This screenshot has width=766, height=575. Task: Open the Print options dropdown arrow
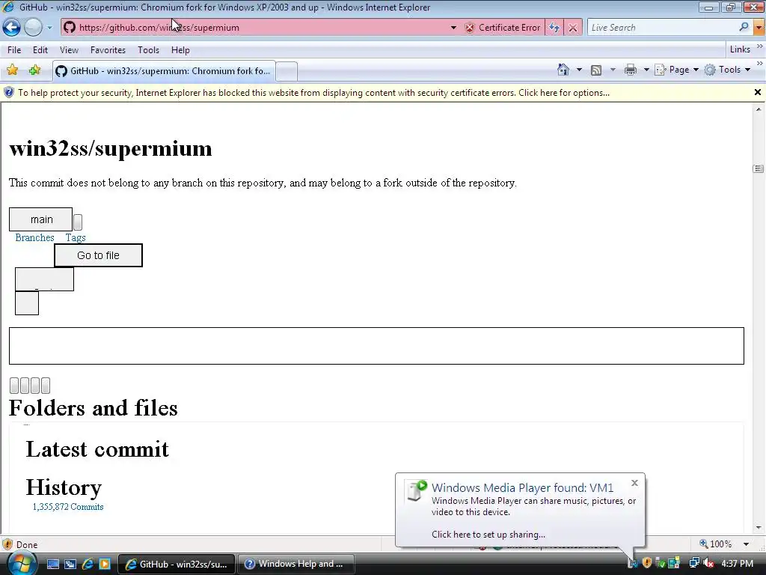646,70
